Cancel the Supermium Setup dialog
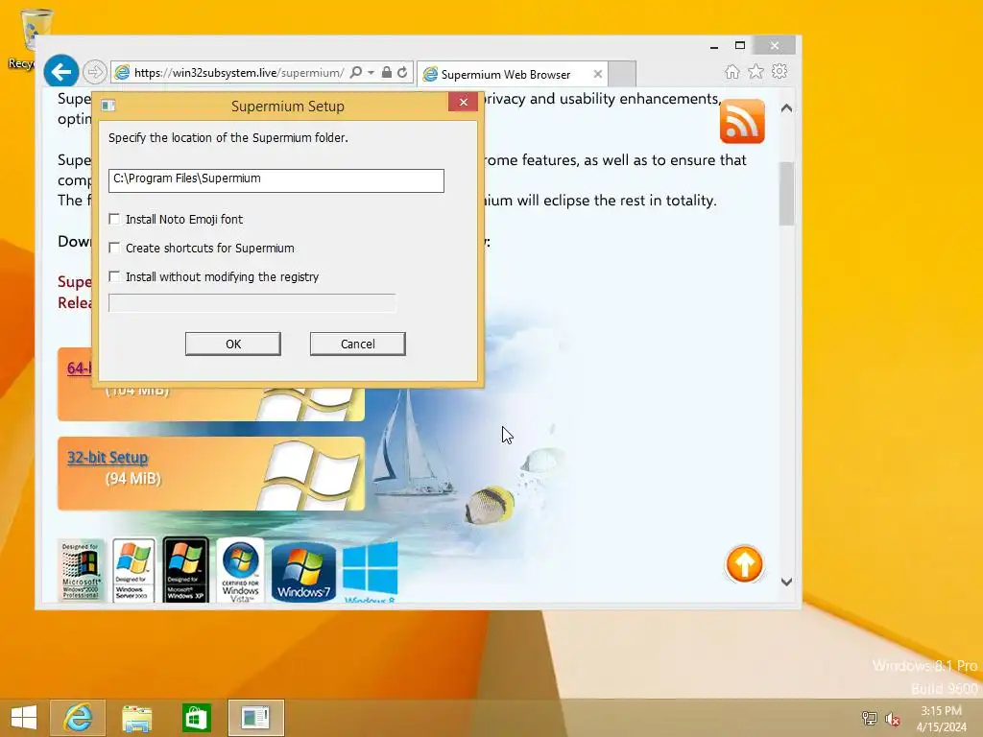Screen dimensions: 983x737 click(x=358, y=345)
